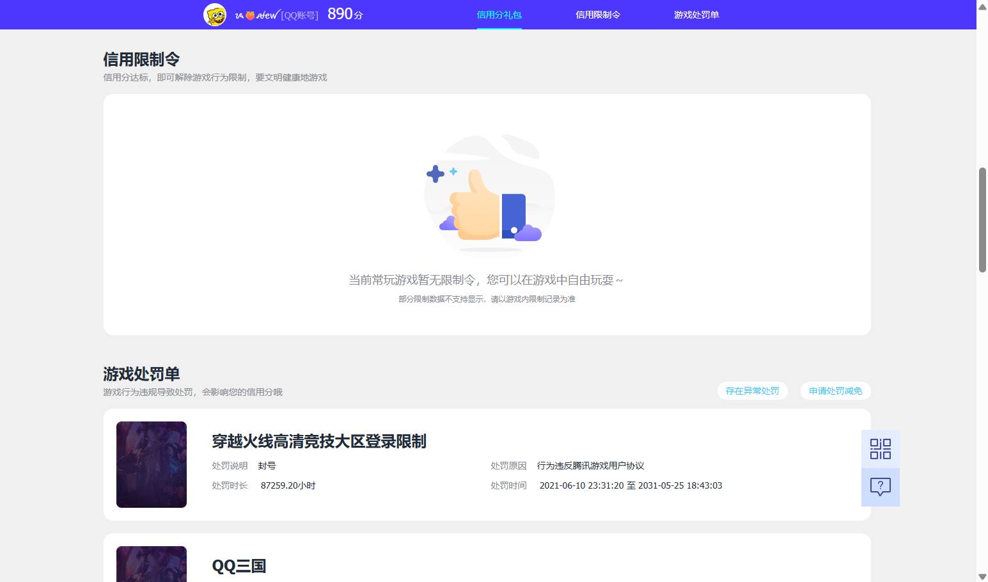Screen dimensions: 988x582
Task: Open the help question-mark chat icon
Action: coord(881,487)
